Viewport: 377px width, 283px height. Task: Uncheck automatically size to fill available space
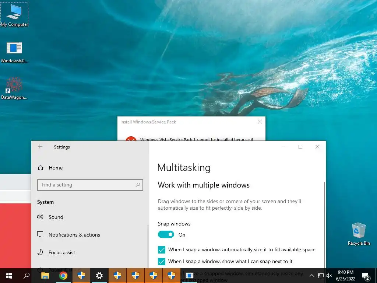(x=162, y=250)
